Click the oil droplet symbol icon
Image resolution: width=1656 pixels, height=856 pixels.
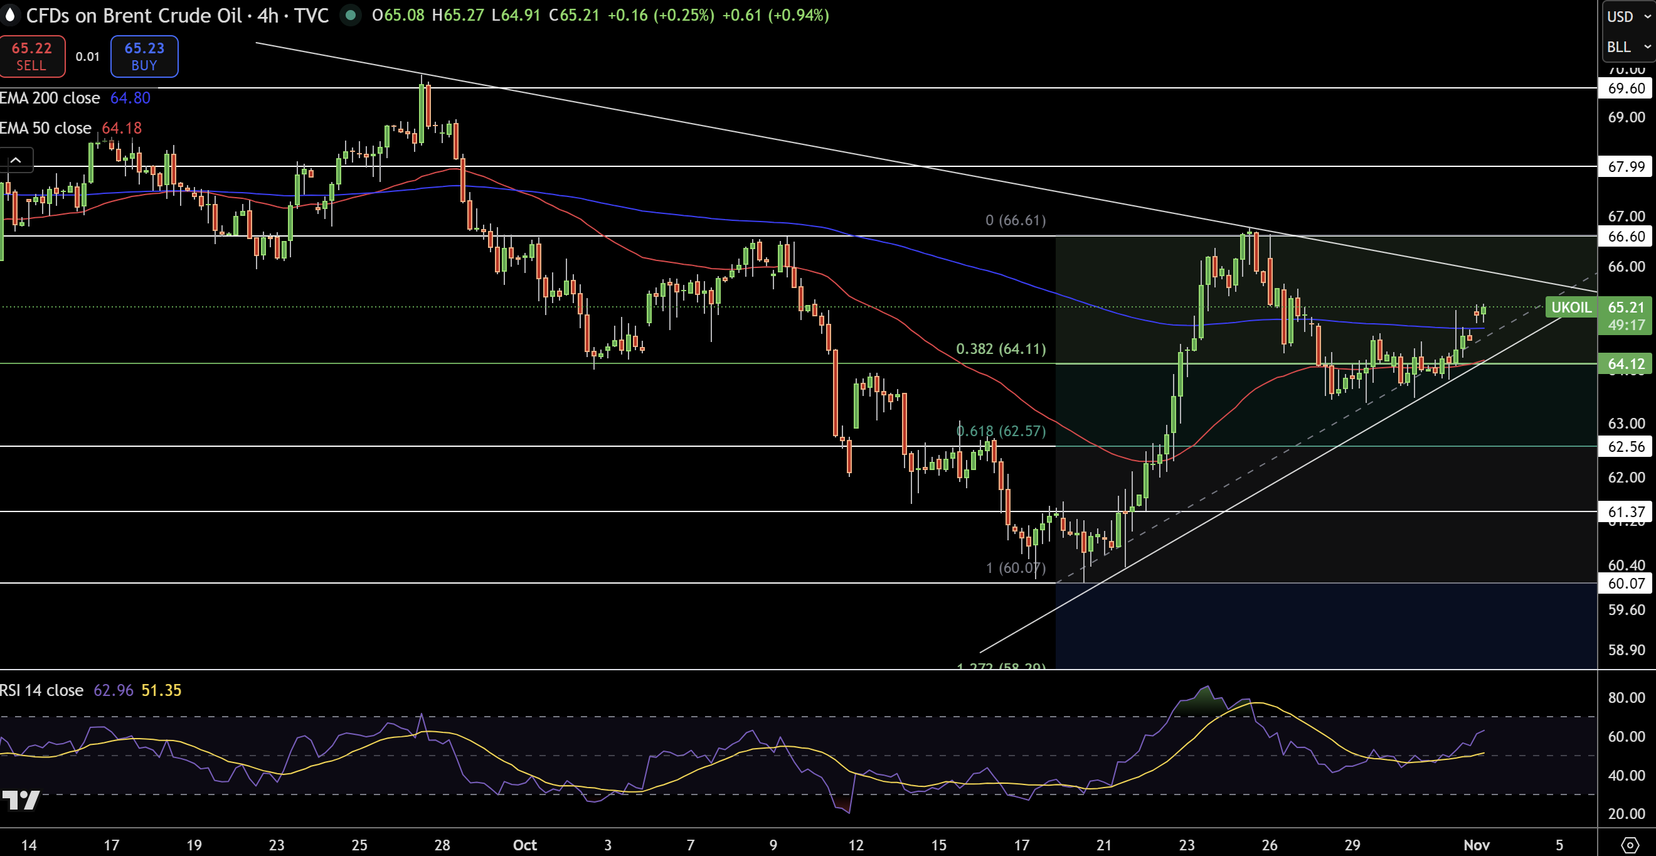tap(10, 16)
